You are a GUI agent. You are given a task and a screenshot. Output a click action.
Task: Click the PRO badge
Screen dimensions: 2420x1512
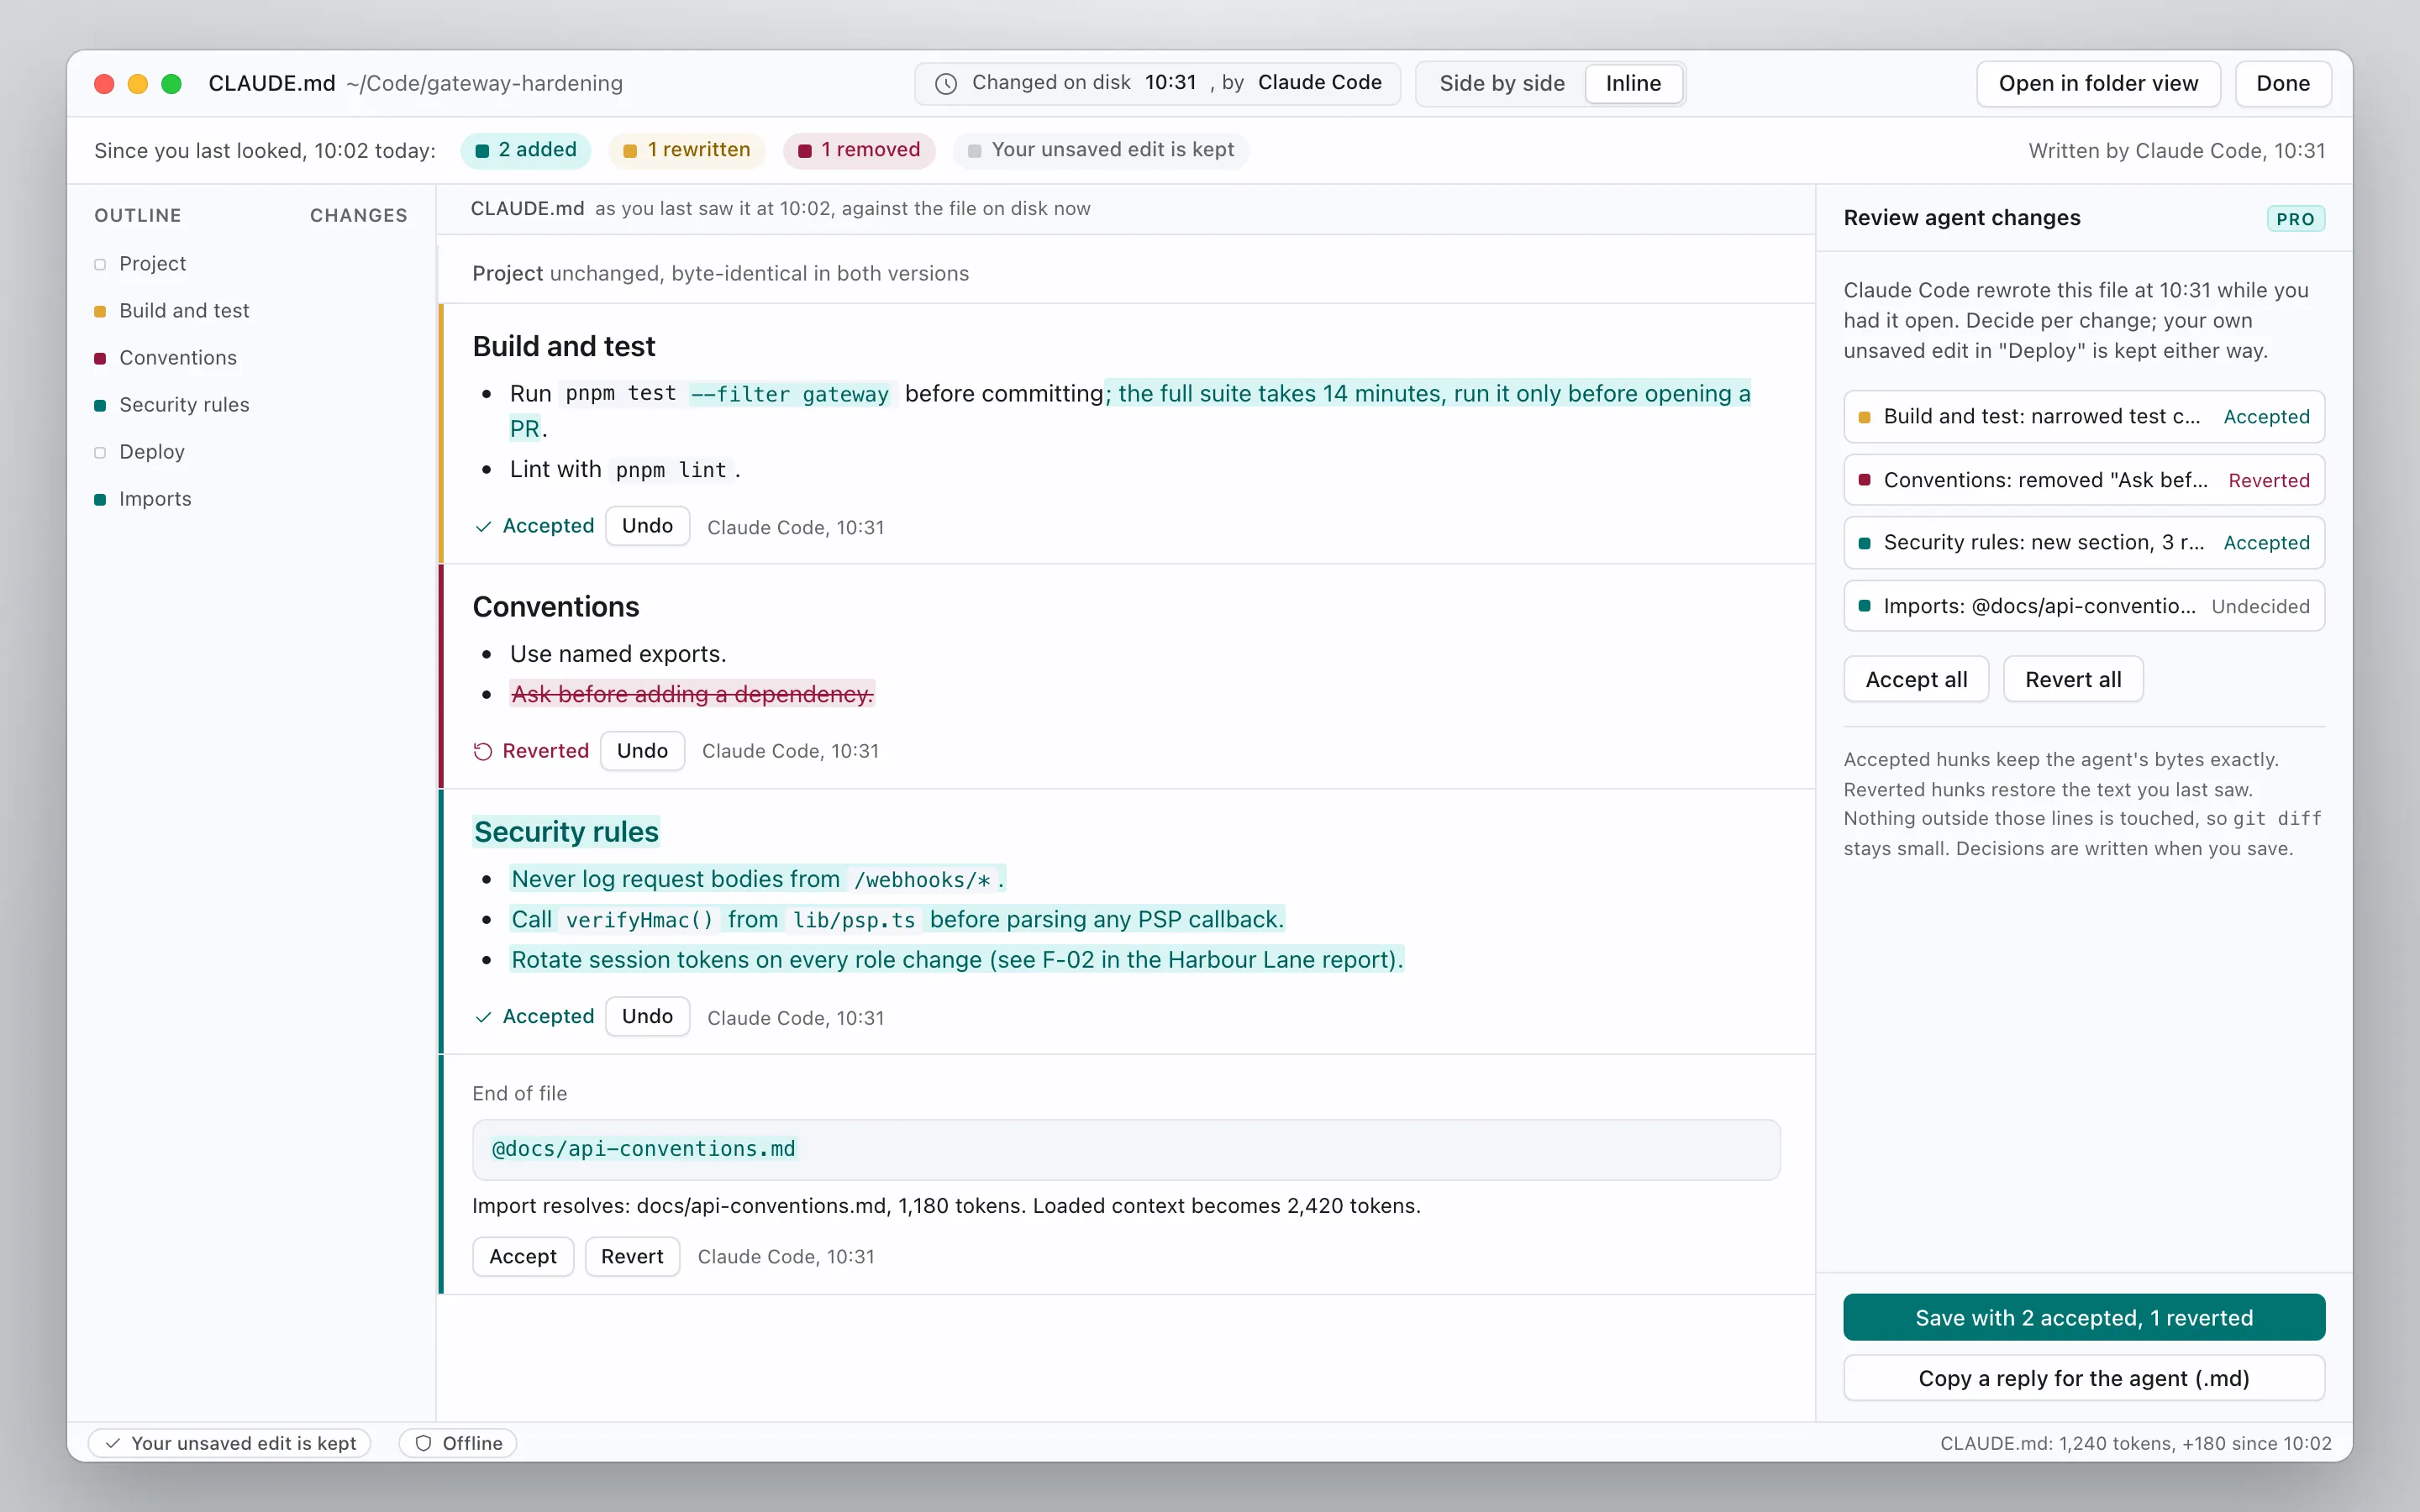coord(2295,219)
